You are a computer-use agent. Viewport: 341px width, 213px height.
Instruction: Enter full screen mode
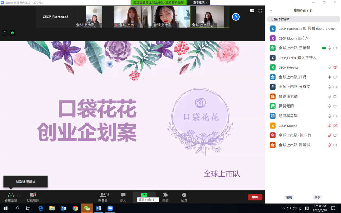coord(260,11)
